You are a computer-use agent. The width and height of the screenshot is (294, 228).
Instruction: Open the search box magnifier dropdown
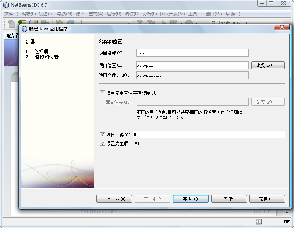pyautogui.click(x=215, y=23)
